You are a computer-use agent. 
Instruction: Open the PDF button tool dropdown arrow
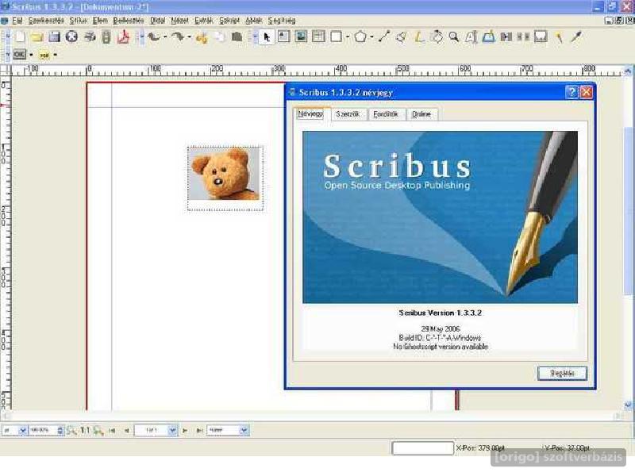tap(31, 55)
